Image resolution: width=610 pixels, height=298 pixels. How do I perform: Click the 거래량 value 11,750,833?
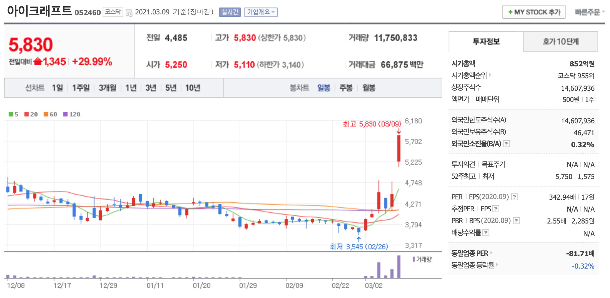[x=396, y=38]
